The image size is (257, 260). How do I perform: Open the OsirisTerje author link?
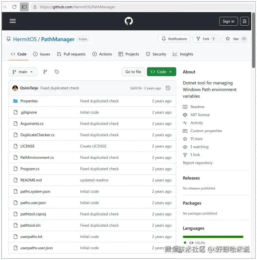29,88
